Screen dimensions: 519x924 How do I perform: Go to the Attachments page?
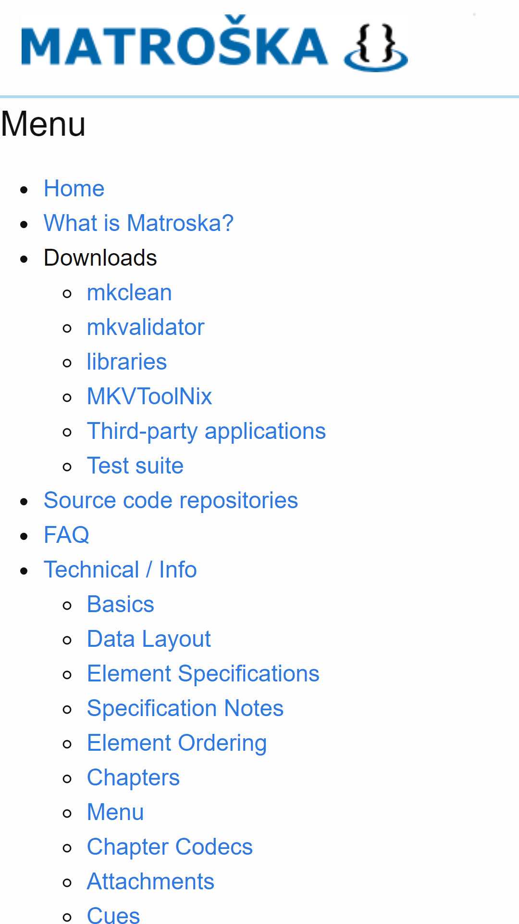(150, 882)
